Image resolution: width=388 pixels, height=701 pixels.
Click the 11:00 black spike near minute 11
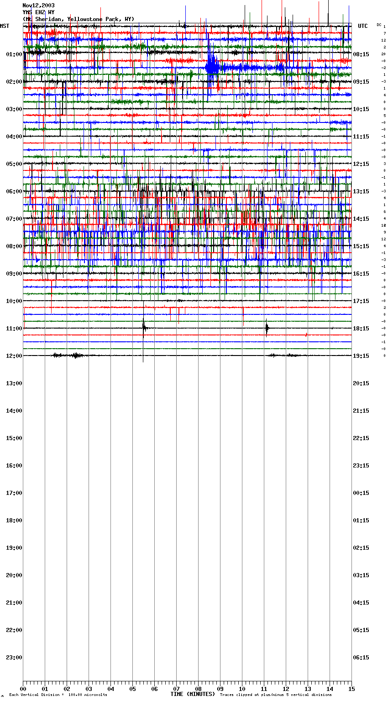tap(267, 328)
